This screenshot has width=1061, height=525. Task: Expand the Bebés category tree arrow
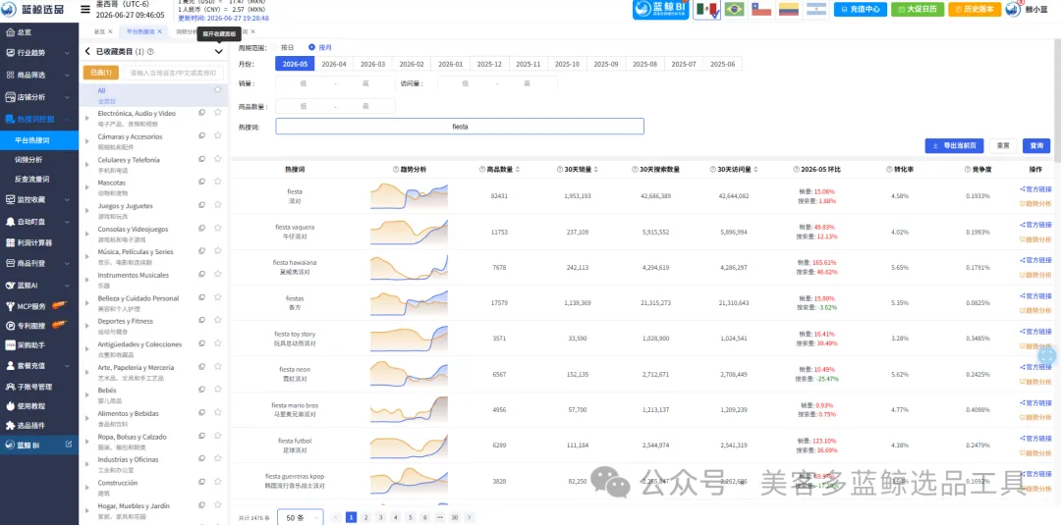(x=86, y=394)
